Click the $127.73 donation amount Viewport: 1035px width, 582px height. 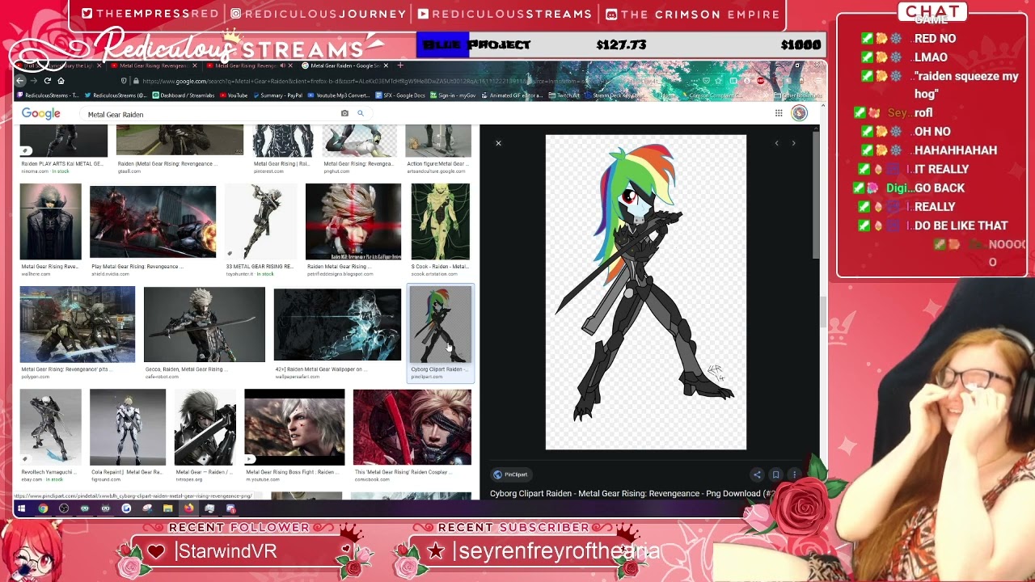(x=621, y=44)
